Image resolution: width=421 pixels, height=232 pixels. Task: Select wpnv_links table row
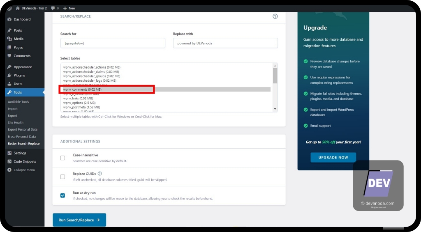click(78, 99)
